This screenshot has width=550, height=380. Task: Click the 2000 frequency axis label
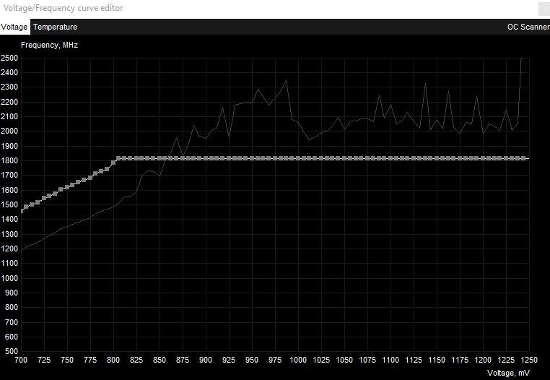(x=9, y=131)
